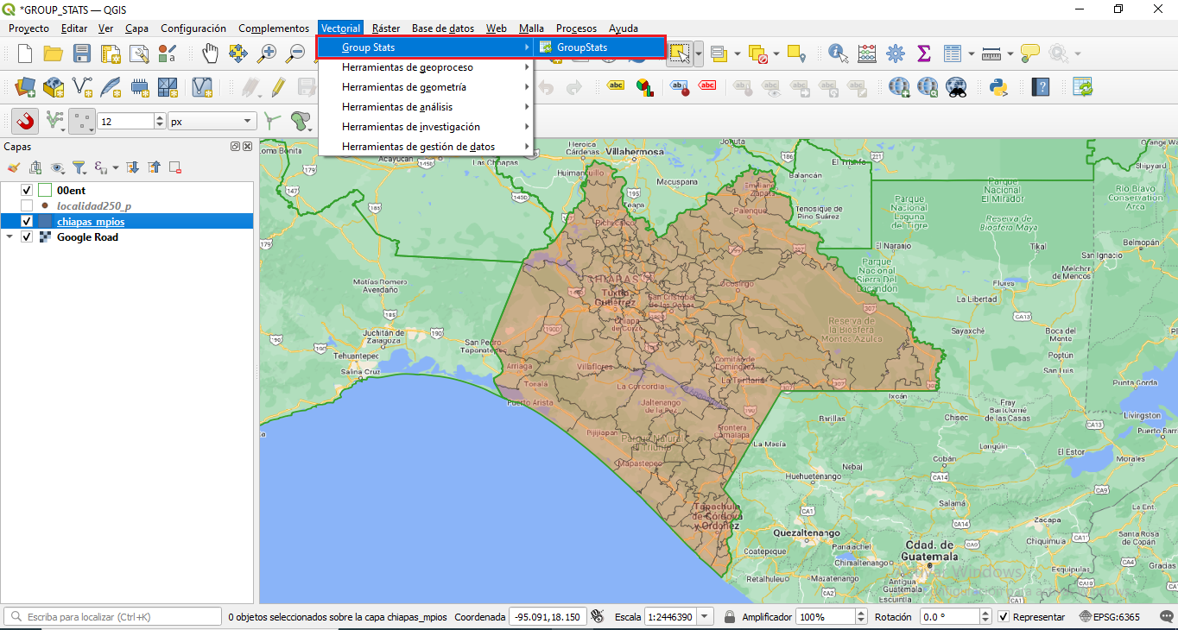Image resolution: width=1178 pixels, height=630 pixels.
Task: Open the Identify Features tool
Action: pyautogui.click(x=838, y=54)
